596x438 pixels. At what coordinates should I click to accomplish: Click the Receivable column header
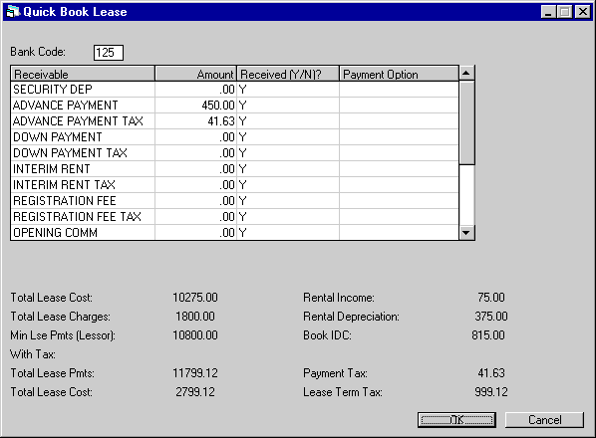point(83,74)
